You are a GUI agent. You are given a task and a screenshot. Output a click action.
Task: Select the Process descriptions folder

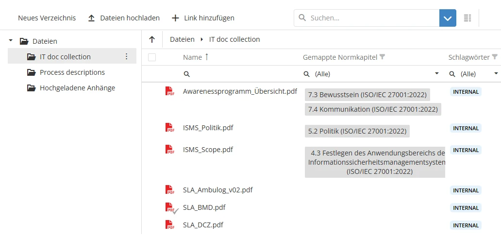72,72
